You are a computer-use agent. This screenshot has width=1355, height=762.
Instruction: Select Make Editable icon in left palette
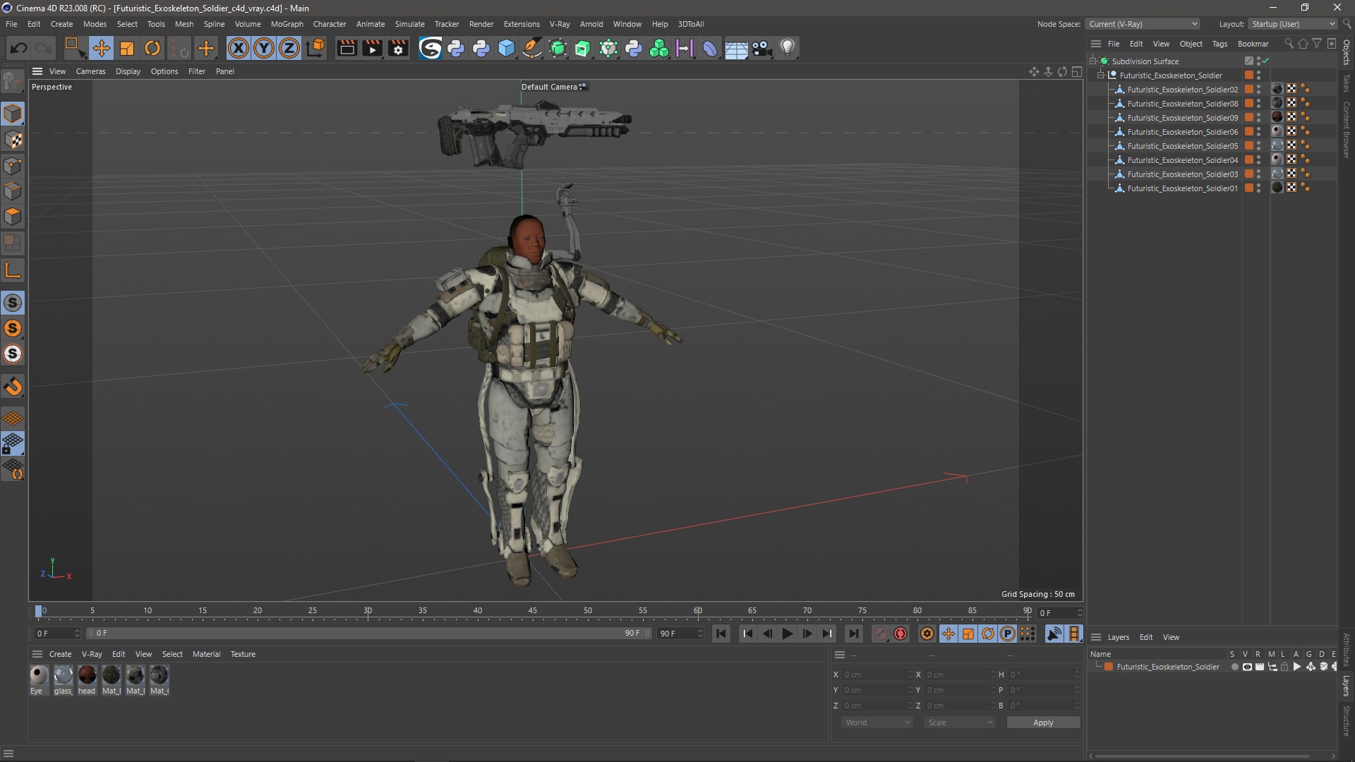point(13,83)
